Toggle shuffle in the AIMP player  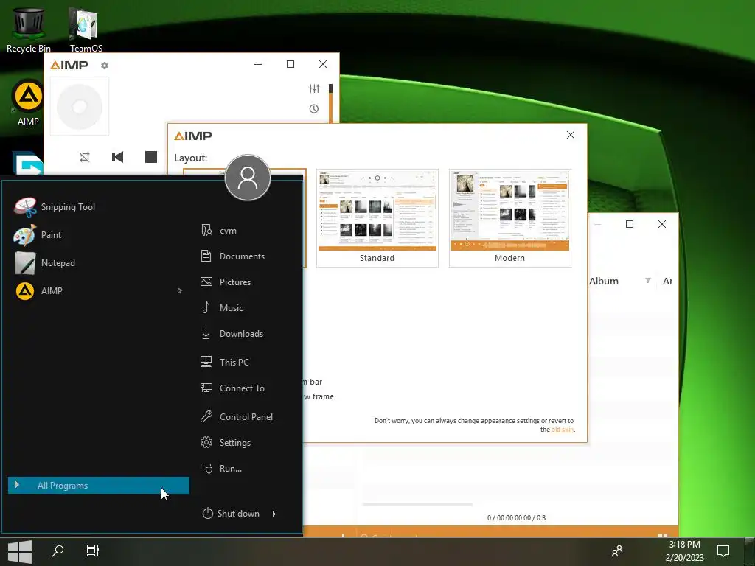coord(85,157)
